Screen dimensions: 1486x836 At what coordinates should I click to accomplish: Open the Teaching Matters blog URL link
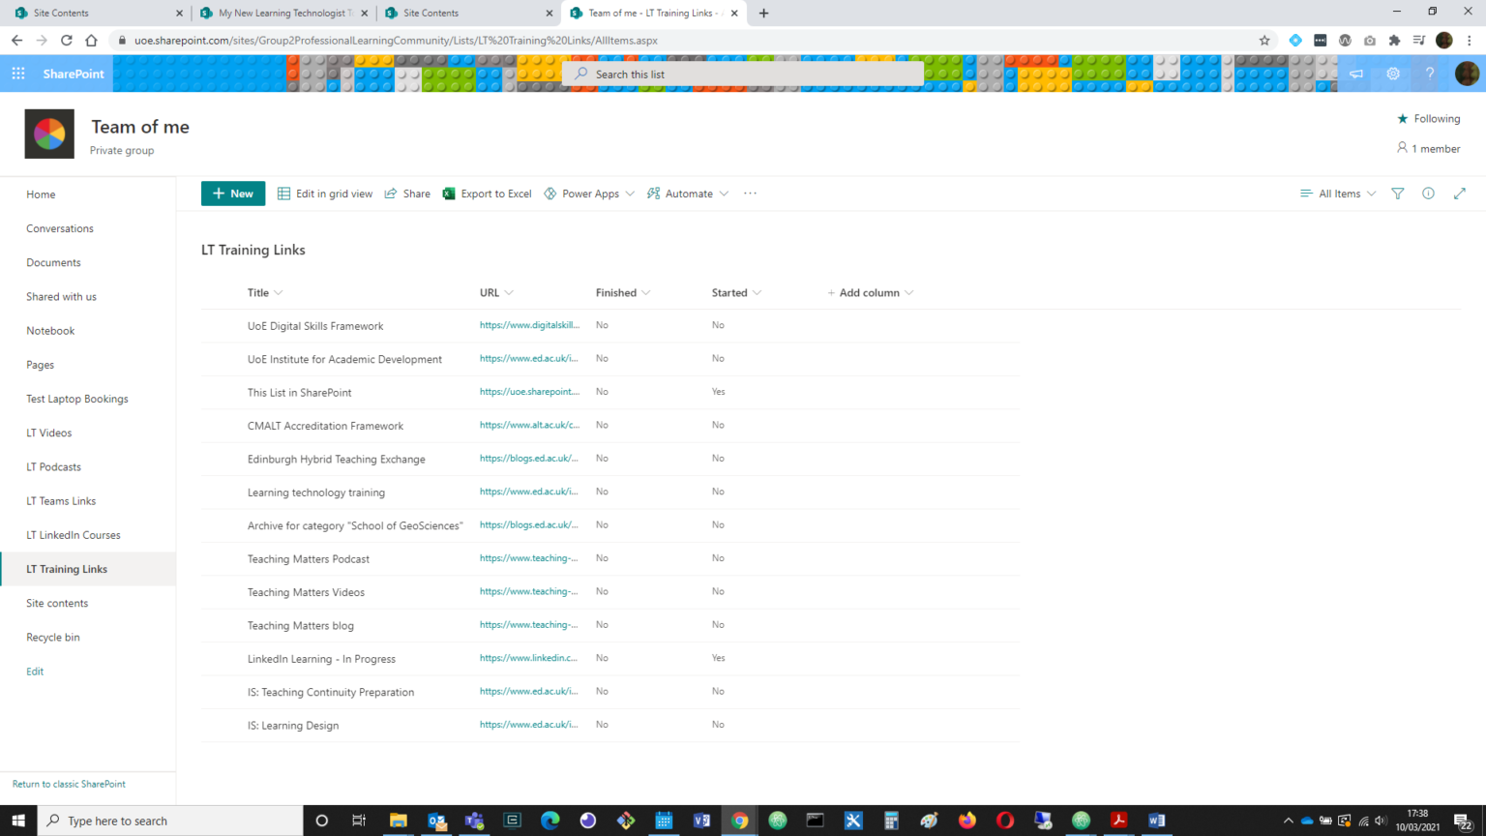(x=529, y=624)
